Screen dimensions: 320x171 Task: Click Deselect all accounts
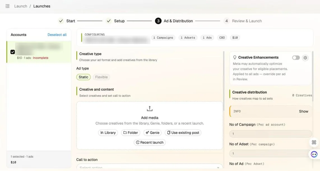57,35
